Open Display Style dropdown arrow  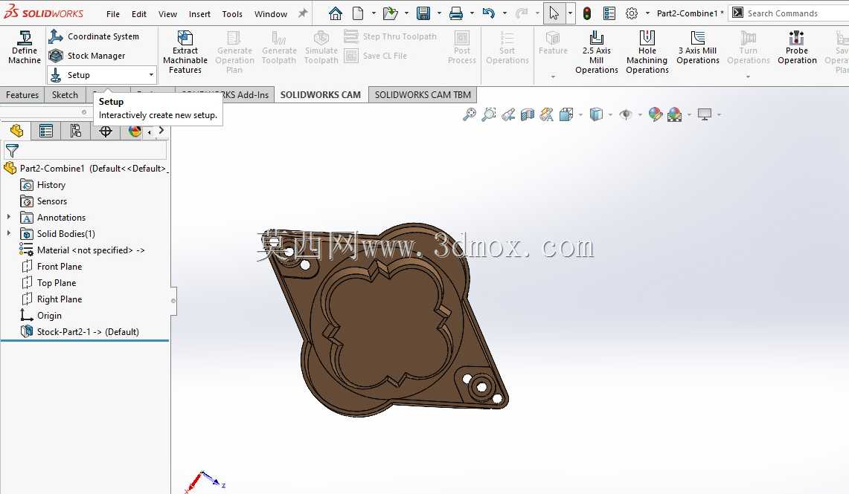coord(610,114)
